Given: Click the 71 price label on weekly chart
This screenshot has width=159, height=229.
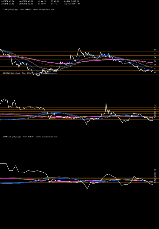Looking at the screenshot, I should (x=155, y=106).
